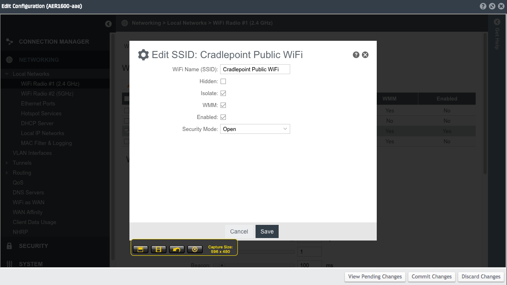Click the globe icon in the breadcrumb

pos(124,23)
